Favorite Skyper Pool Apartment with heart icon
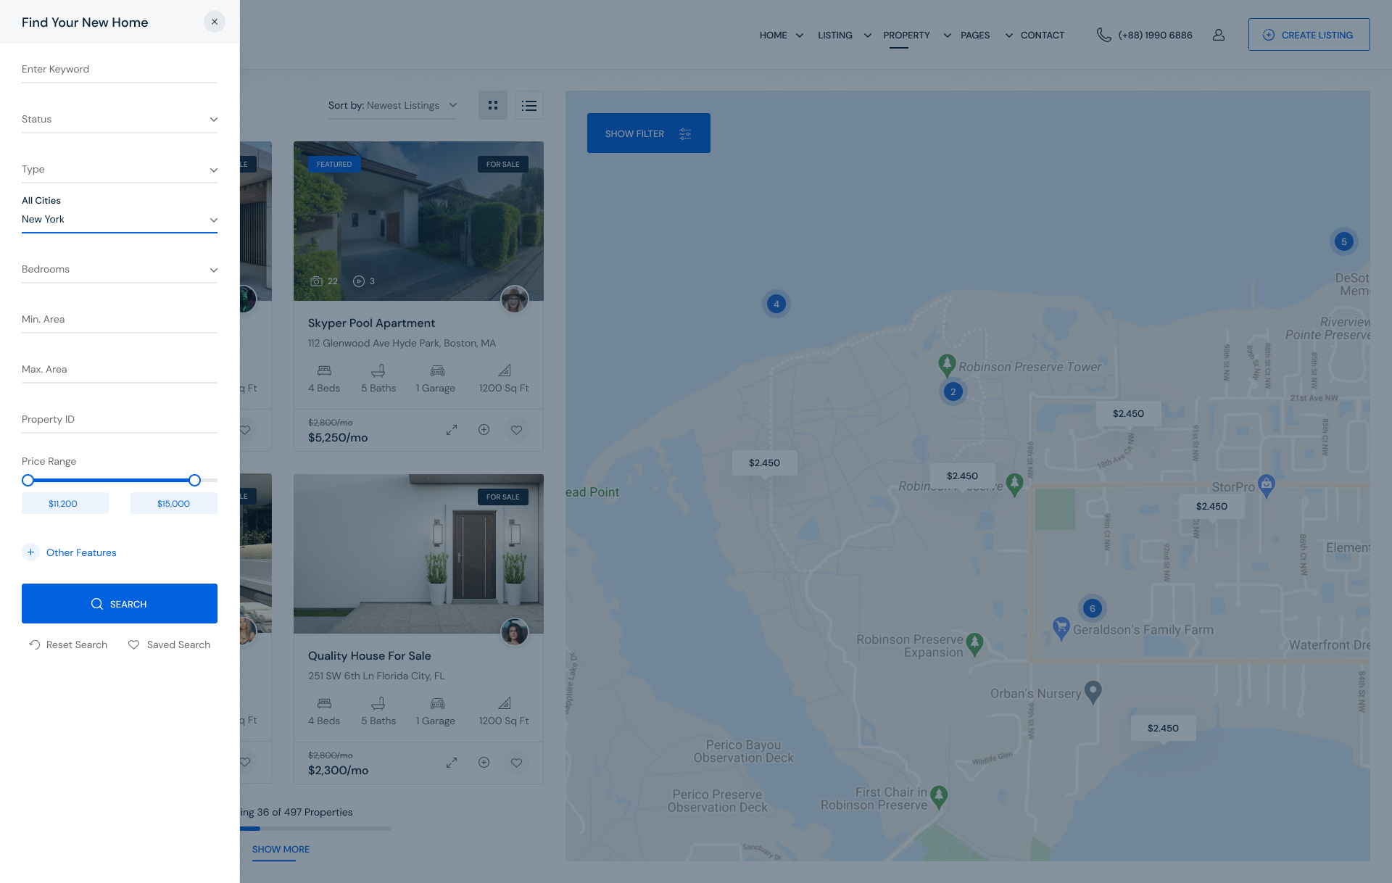This screenshot has width=1392, height=883. 516,430
